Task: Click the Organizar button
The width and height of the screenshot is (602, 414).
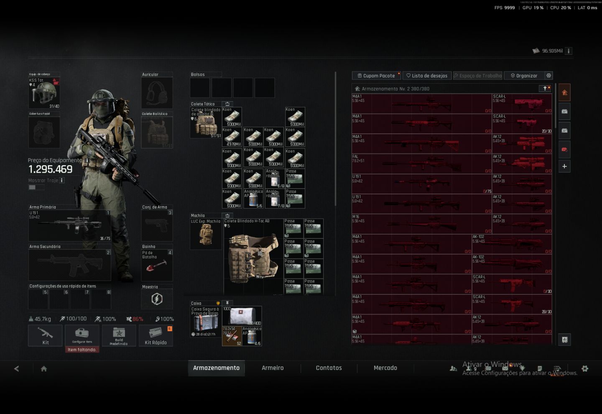Action: pos(524,76)
